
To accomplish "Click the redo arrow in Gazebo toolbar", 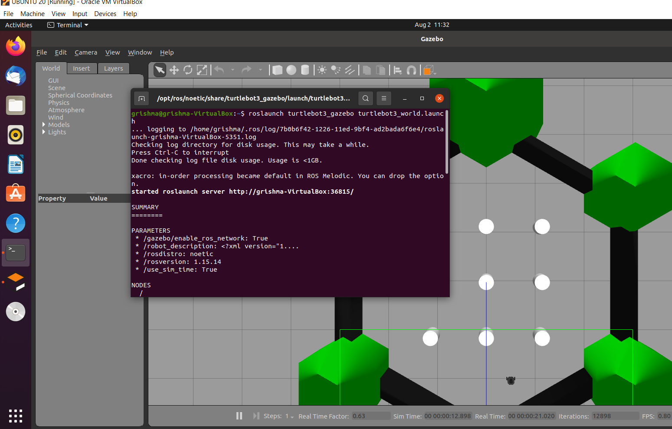I will 246,70.
